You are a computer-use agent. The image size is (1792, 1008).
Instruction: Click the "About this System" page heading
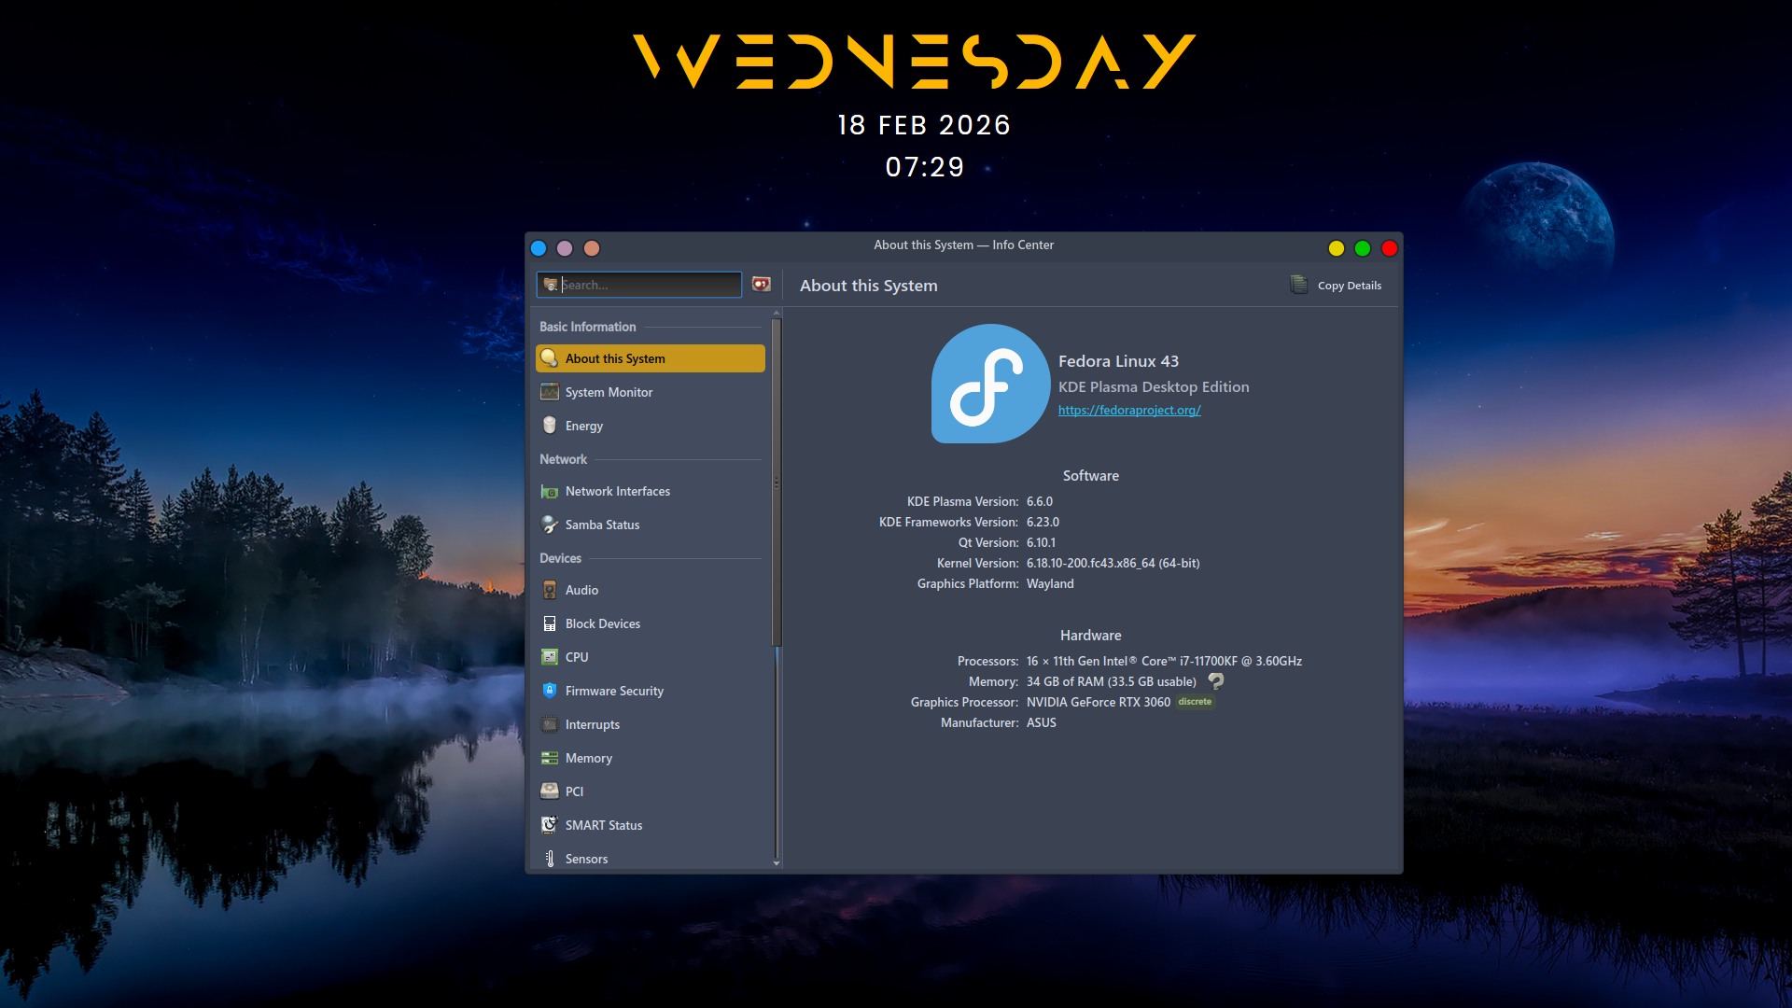point(869,286)
